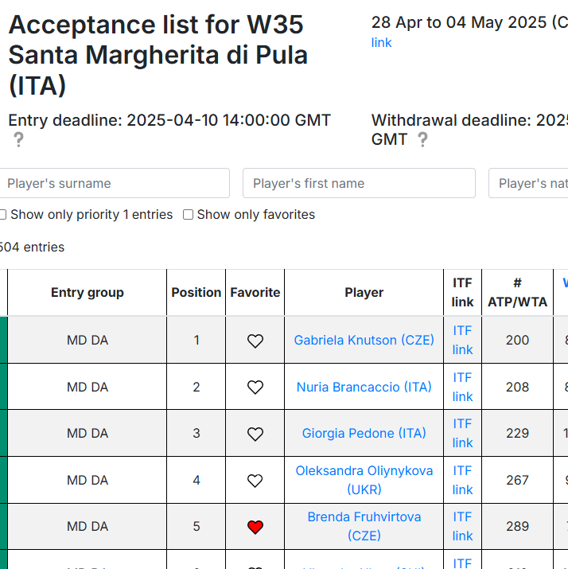Image resolution: width=568 pixels, height=569 pixels.
Task: Favorite Nuria Brancaccio with heart icon
Action: tap(255, 388)
